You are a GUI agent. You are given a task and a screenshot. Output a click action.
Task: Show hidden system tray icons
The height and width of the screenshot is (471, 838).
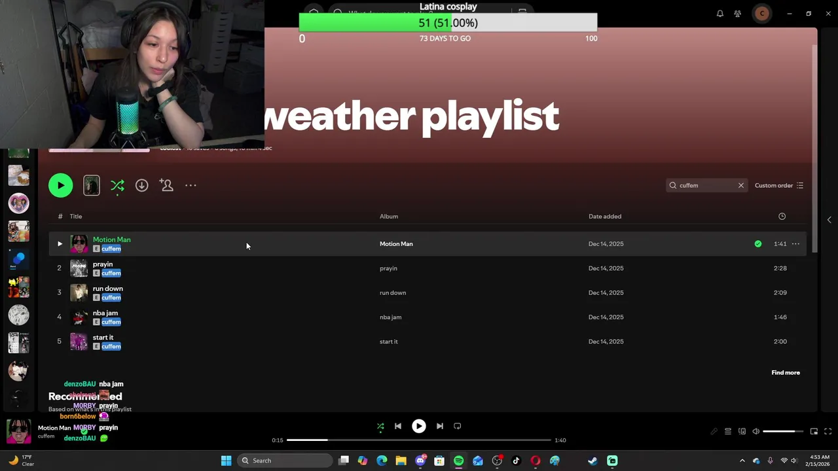pos(742,461)
